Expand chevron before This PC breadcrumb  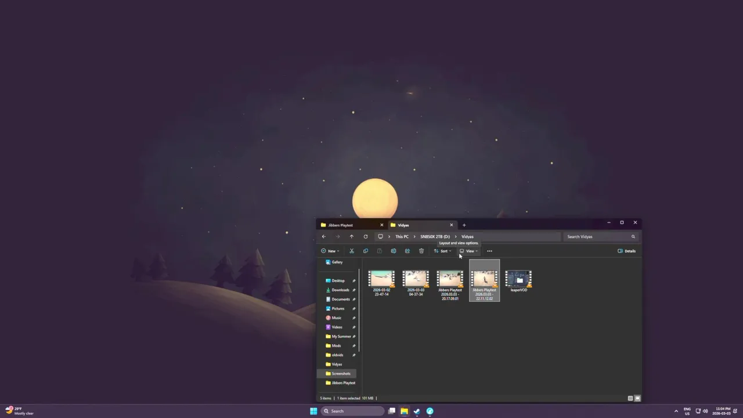tap(389, 236)
